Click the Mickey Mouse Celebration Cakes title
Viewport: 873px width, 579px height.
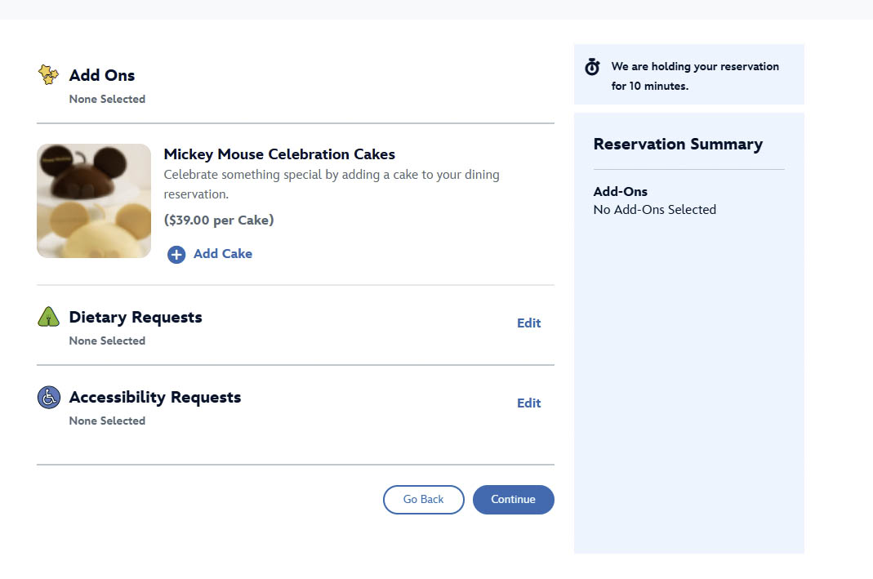click(x=279, y=154)
